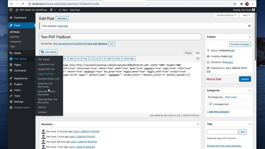Open the Help dropdown

[246, 15]
